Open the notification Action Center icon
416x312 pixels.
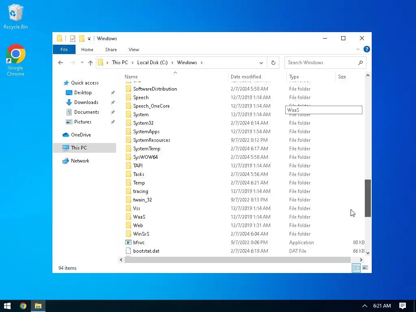coord(403,306)
